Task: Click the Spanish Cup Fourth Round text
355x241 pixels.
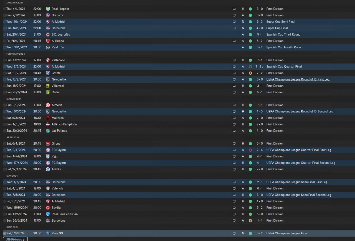Action: (x=284, y=47)
